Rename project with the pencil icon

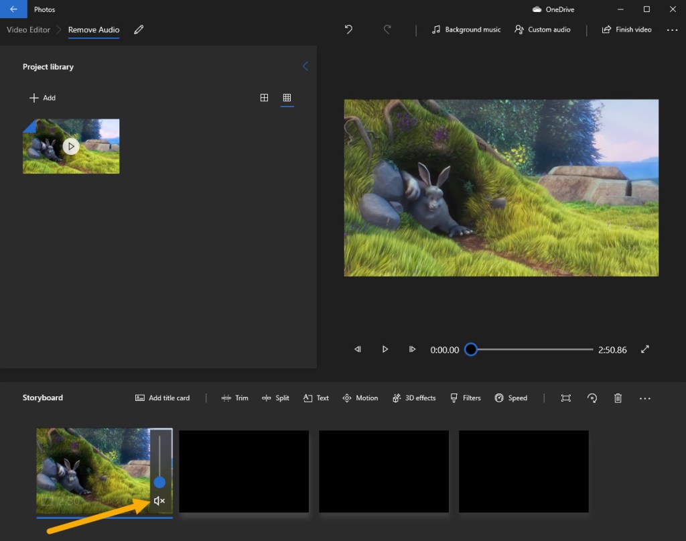point(139,29)
